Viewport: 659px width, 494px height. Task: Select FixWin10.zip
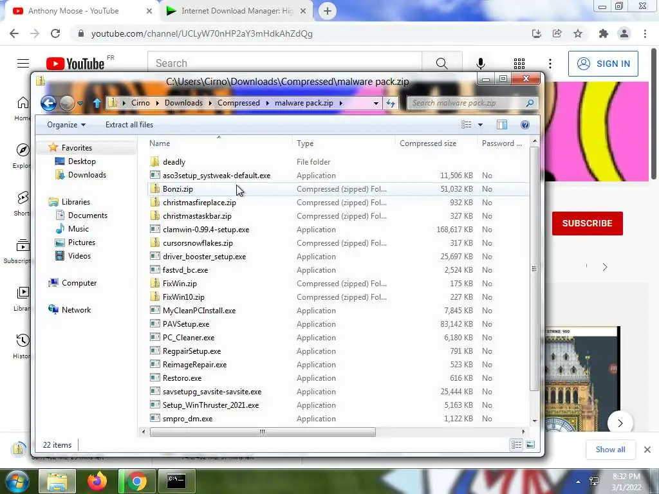click(x=183, y=297)
